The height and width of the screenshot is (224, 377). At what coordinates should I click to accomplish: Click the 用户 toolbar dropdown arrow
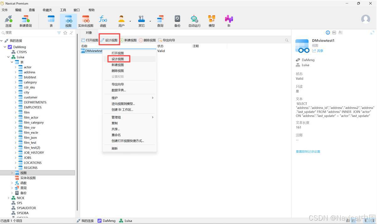[x=130, y=21]
